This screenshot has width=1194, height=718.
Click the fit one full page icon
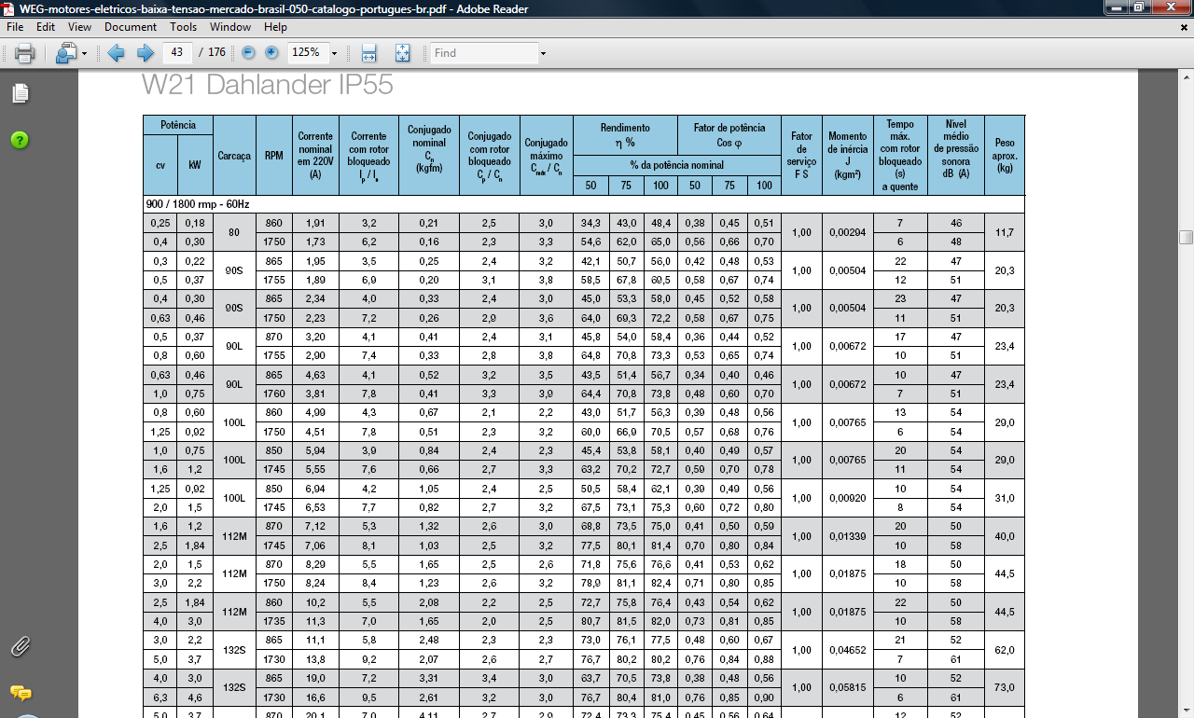402,53
